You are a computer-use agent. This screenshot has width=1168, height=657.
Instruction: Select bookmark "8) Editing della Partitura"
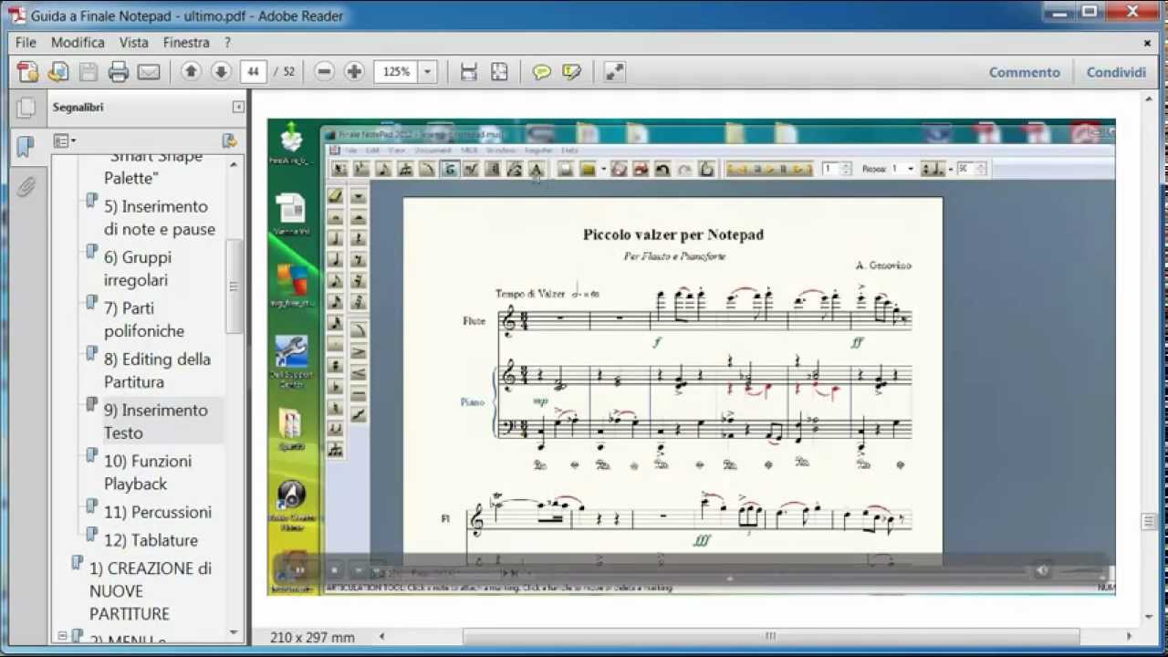(x=157, y=370)
